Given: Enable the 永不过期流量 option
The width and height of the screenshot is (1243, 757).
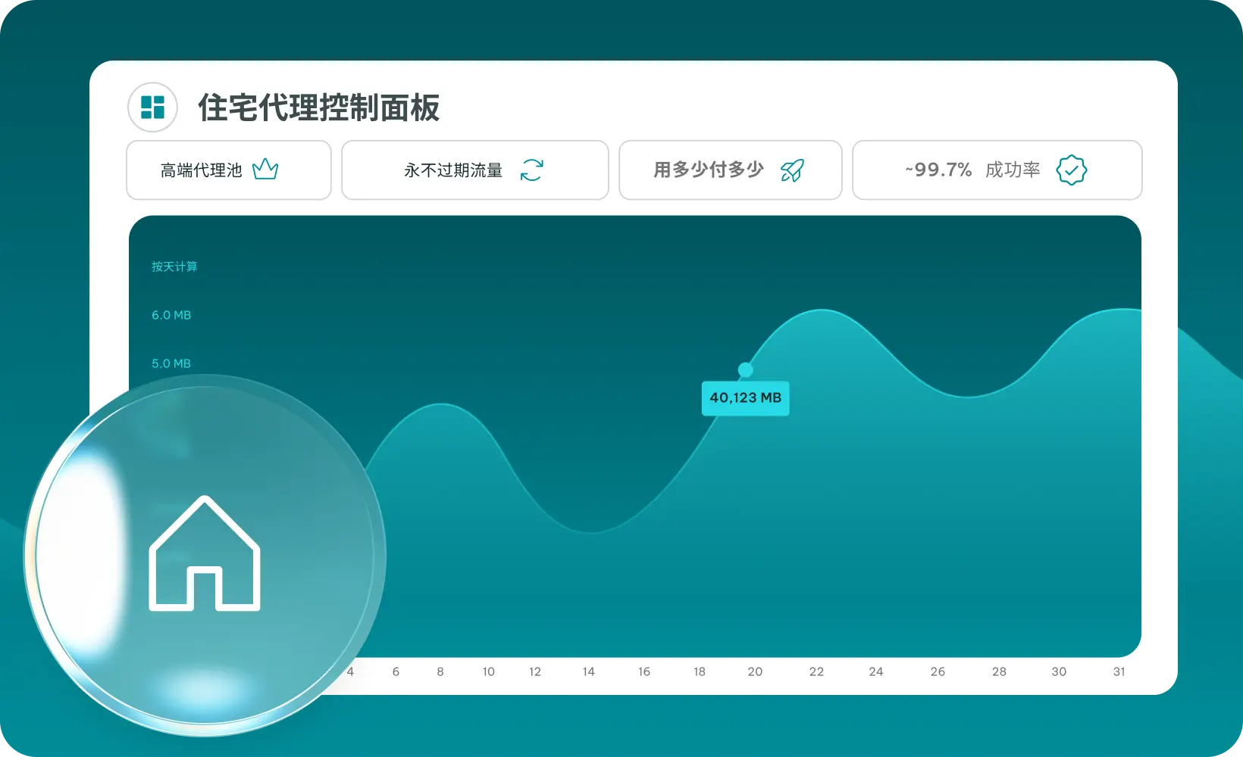Looking at the screenshot, I should (474, 170).
